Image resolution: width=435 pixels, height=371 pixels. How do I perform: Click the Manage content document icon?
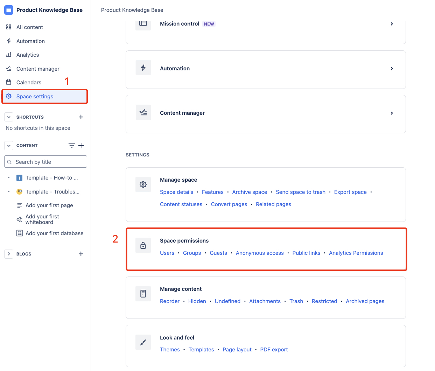143,294
